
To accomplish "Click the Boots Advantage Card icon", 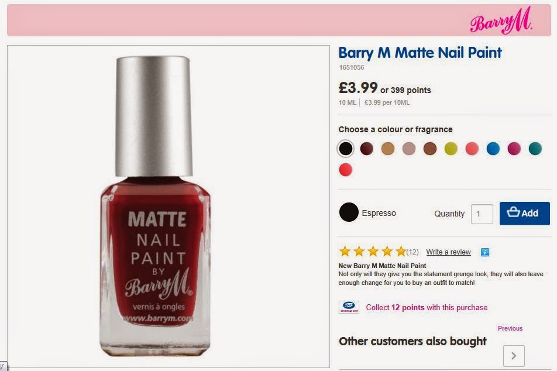I will [x=349, y=307].
